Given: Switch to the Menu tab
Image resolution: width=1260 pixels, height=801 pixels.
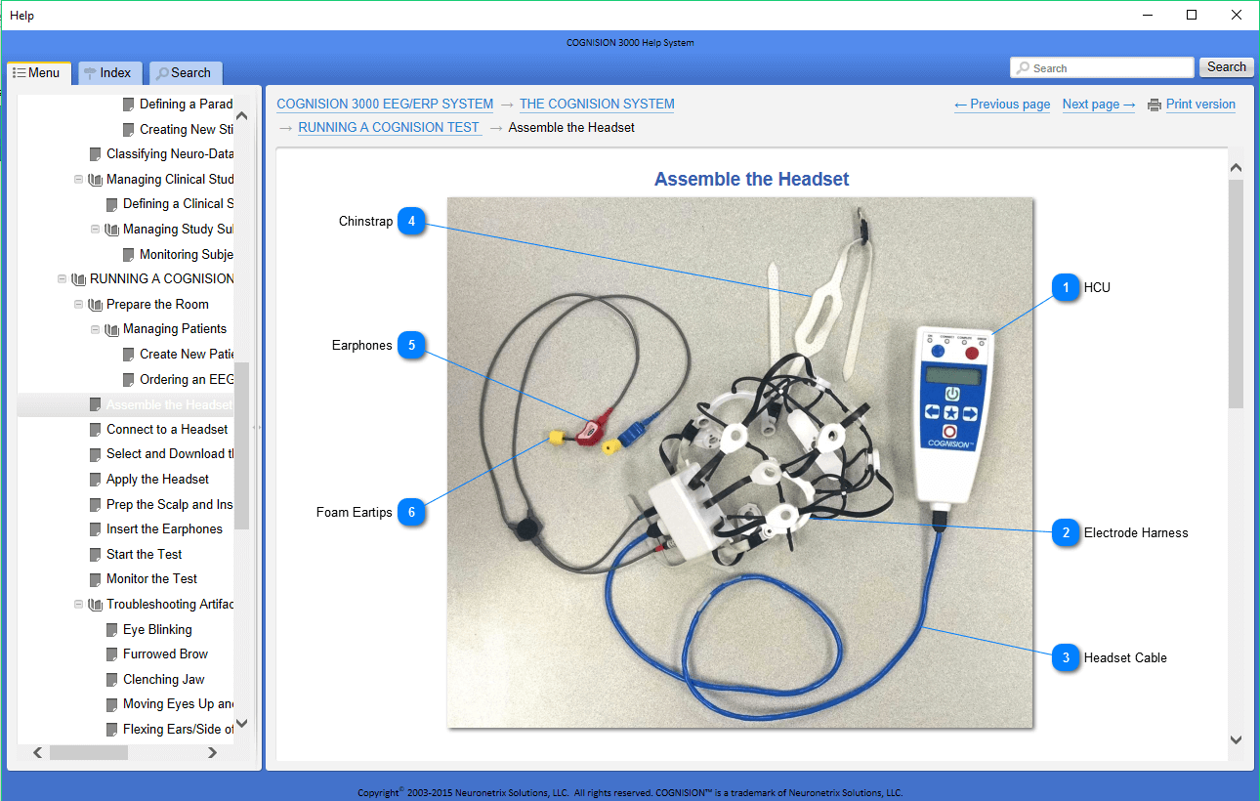Looking at the screenshot, I should (37, 72).
